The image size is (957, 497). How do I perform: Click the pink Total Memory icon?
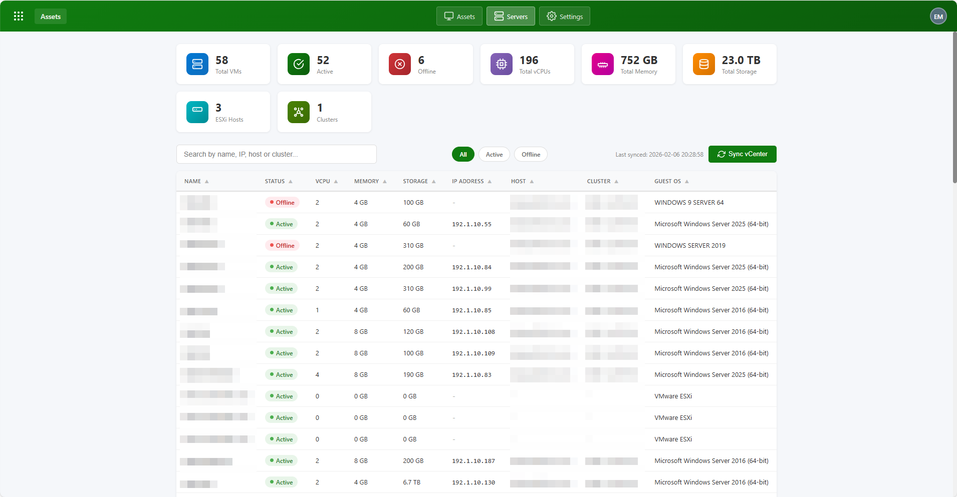603,64
